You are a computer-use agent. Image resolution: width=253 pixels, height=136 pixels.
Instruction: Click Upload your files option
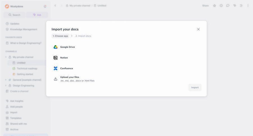(69, 79)
